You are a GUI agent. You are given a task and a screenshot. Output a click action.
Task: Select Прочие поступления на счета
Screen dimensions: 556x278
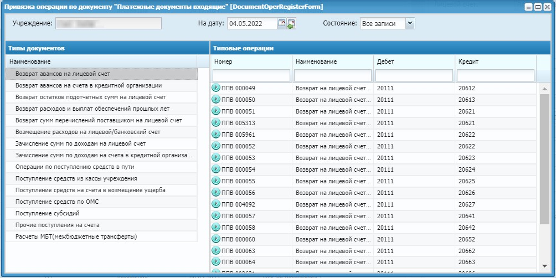(x=101, y=225)
